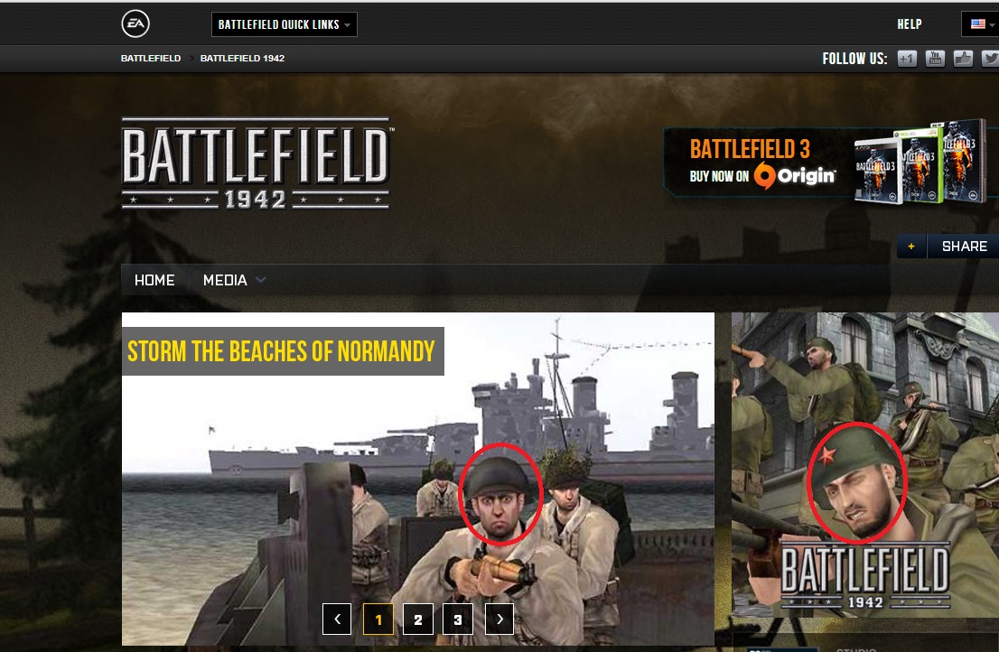Viewport: 999px width, 652px height.
Task: Open the YouTube follow icon
Action: [x=935, y=59]
